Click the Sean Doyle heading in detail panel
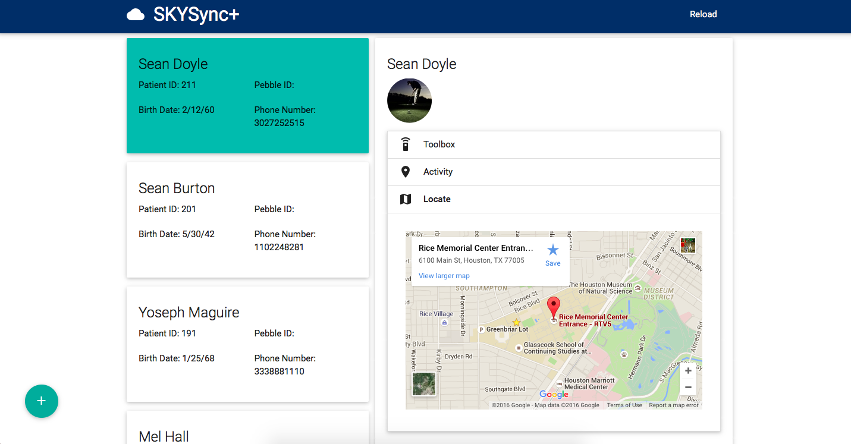This screenshot has width=851, height=444. [x=422, y=64]
